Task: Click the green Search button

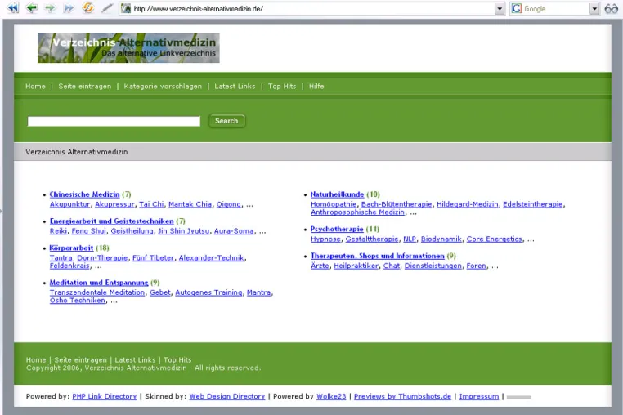Action: coord(226,121)
